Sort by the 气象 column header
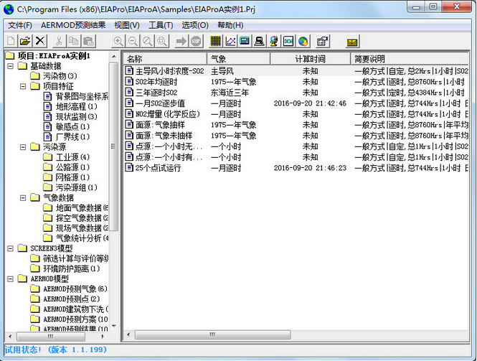The width and height of the screenshot is (477, 361). coord(238,58)
